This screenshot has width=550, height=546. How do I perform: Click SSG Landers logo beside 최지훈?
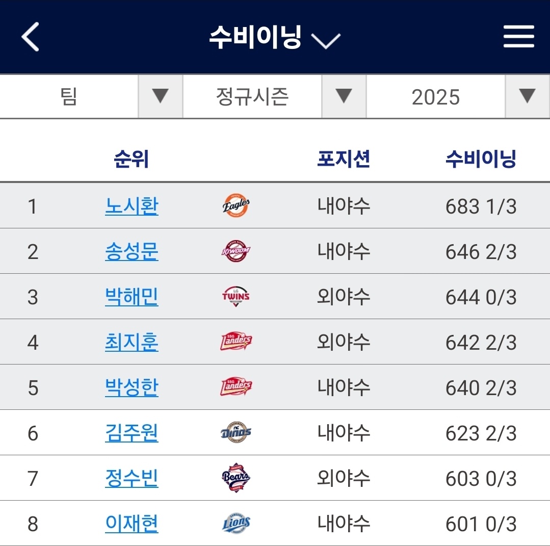236,342
